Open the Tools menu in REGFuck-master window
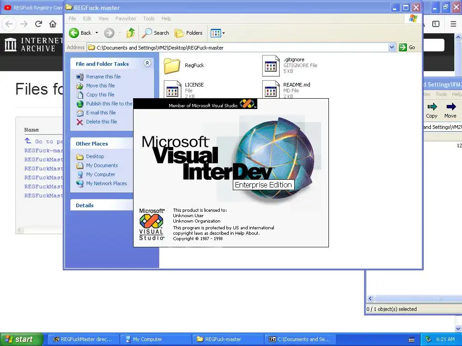 pos(149,18)
